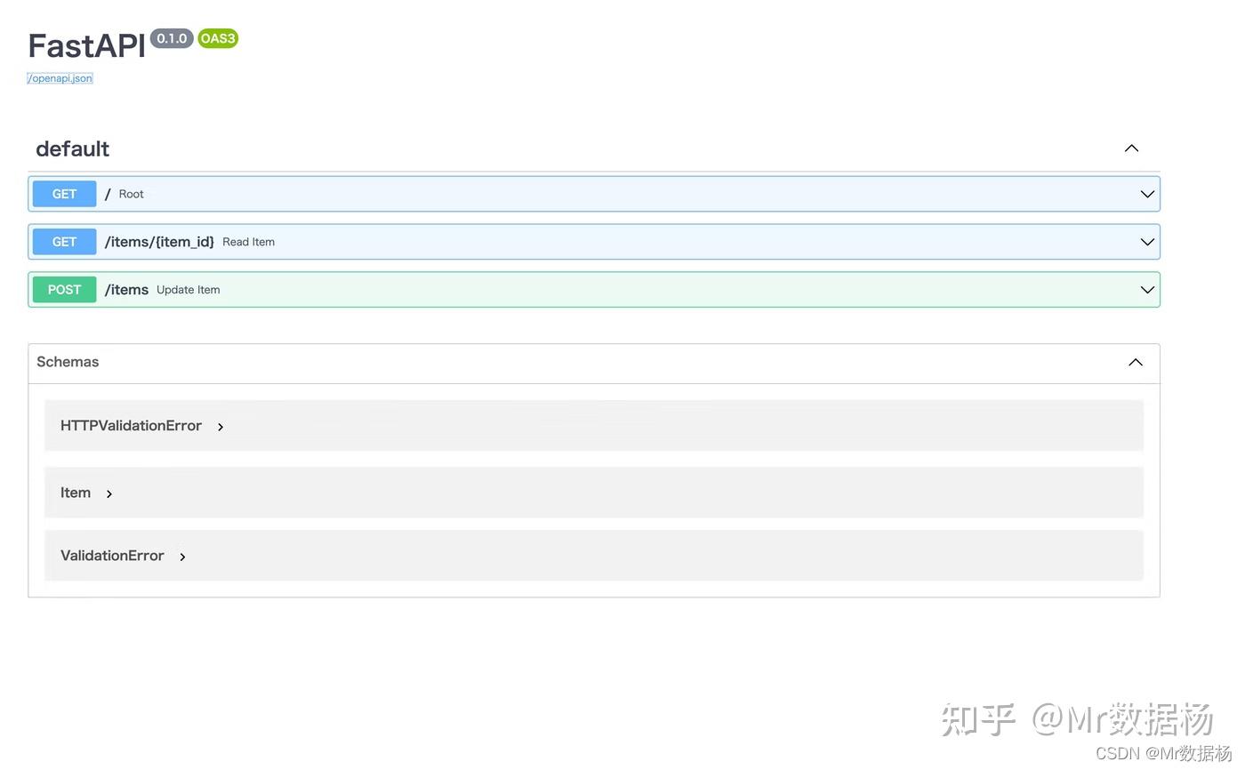This screenshot has height=770, width=1245.
Task: Expand the Read Item endpoint details
Action: 1145,241
